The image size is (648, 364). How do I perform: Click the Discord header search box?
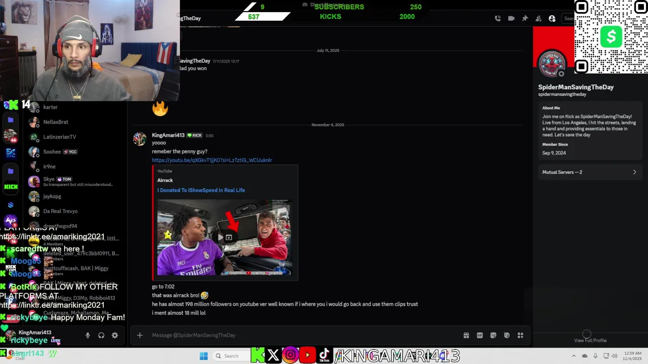(x=568, y=18)
